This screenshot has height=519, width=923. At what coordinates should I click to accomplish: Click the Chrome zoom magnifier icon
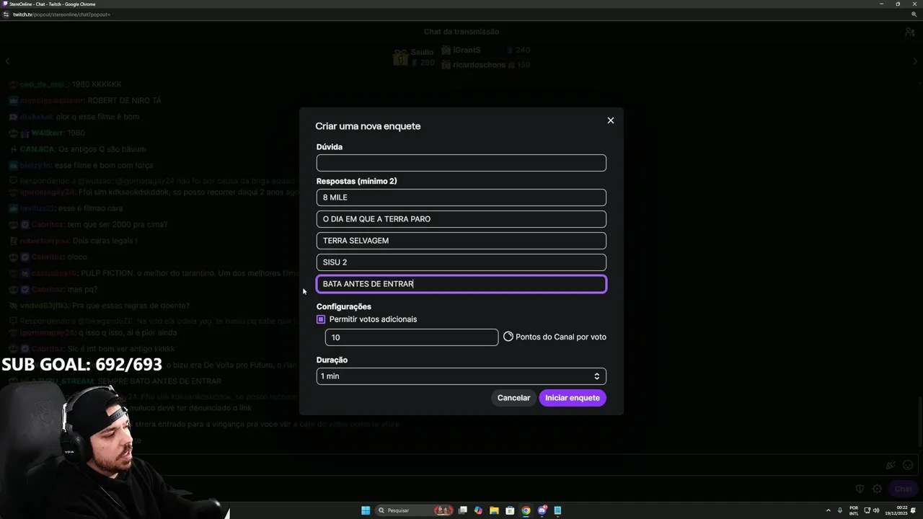coord(914,14)
